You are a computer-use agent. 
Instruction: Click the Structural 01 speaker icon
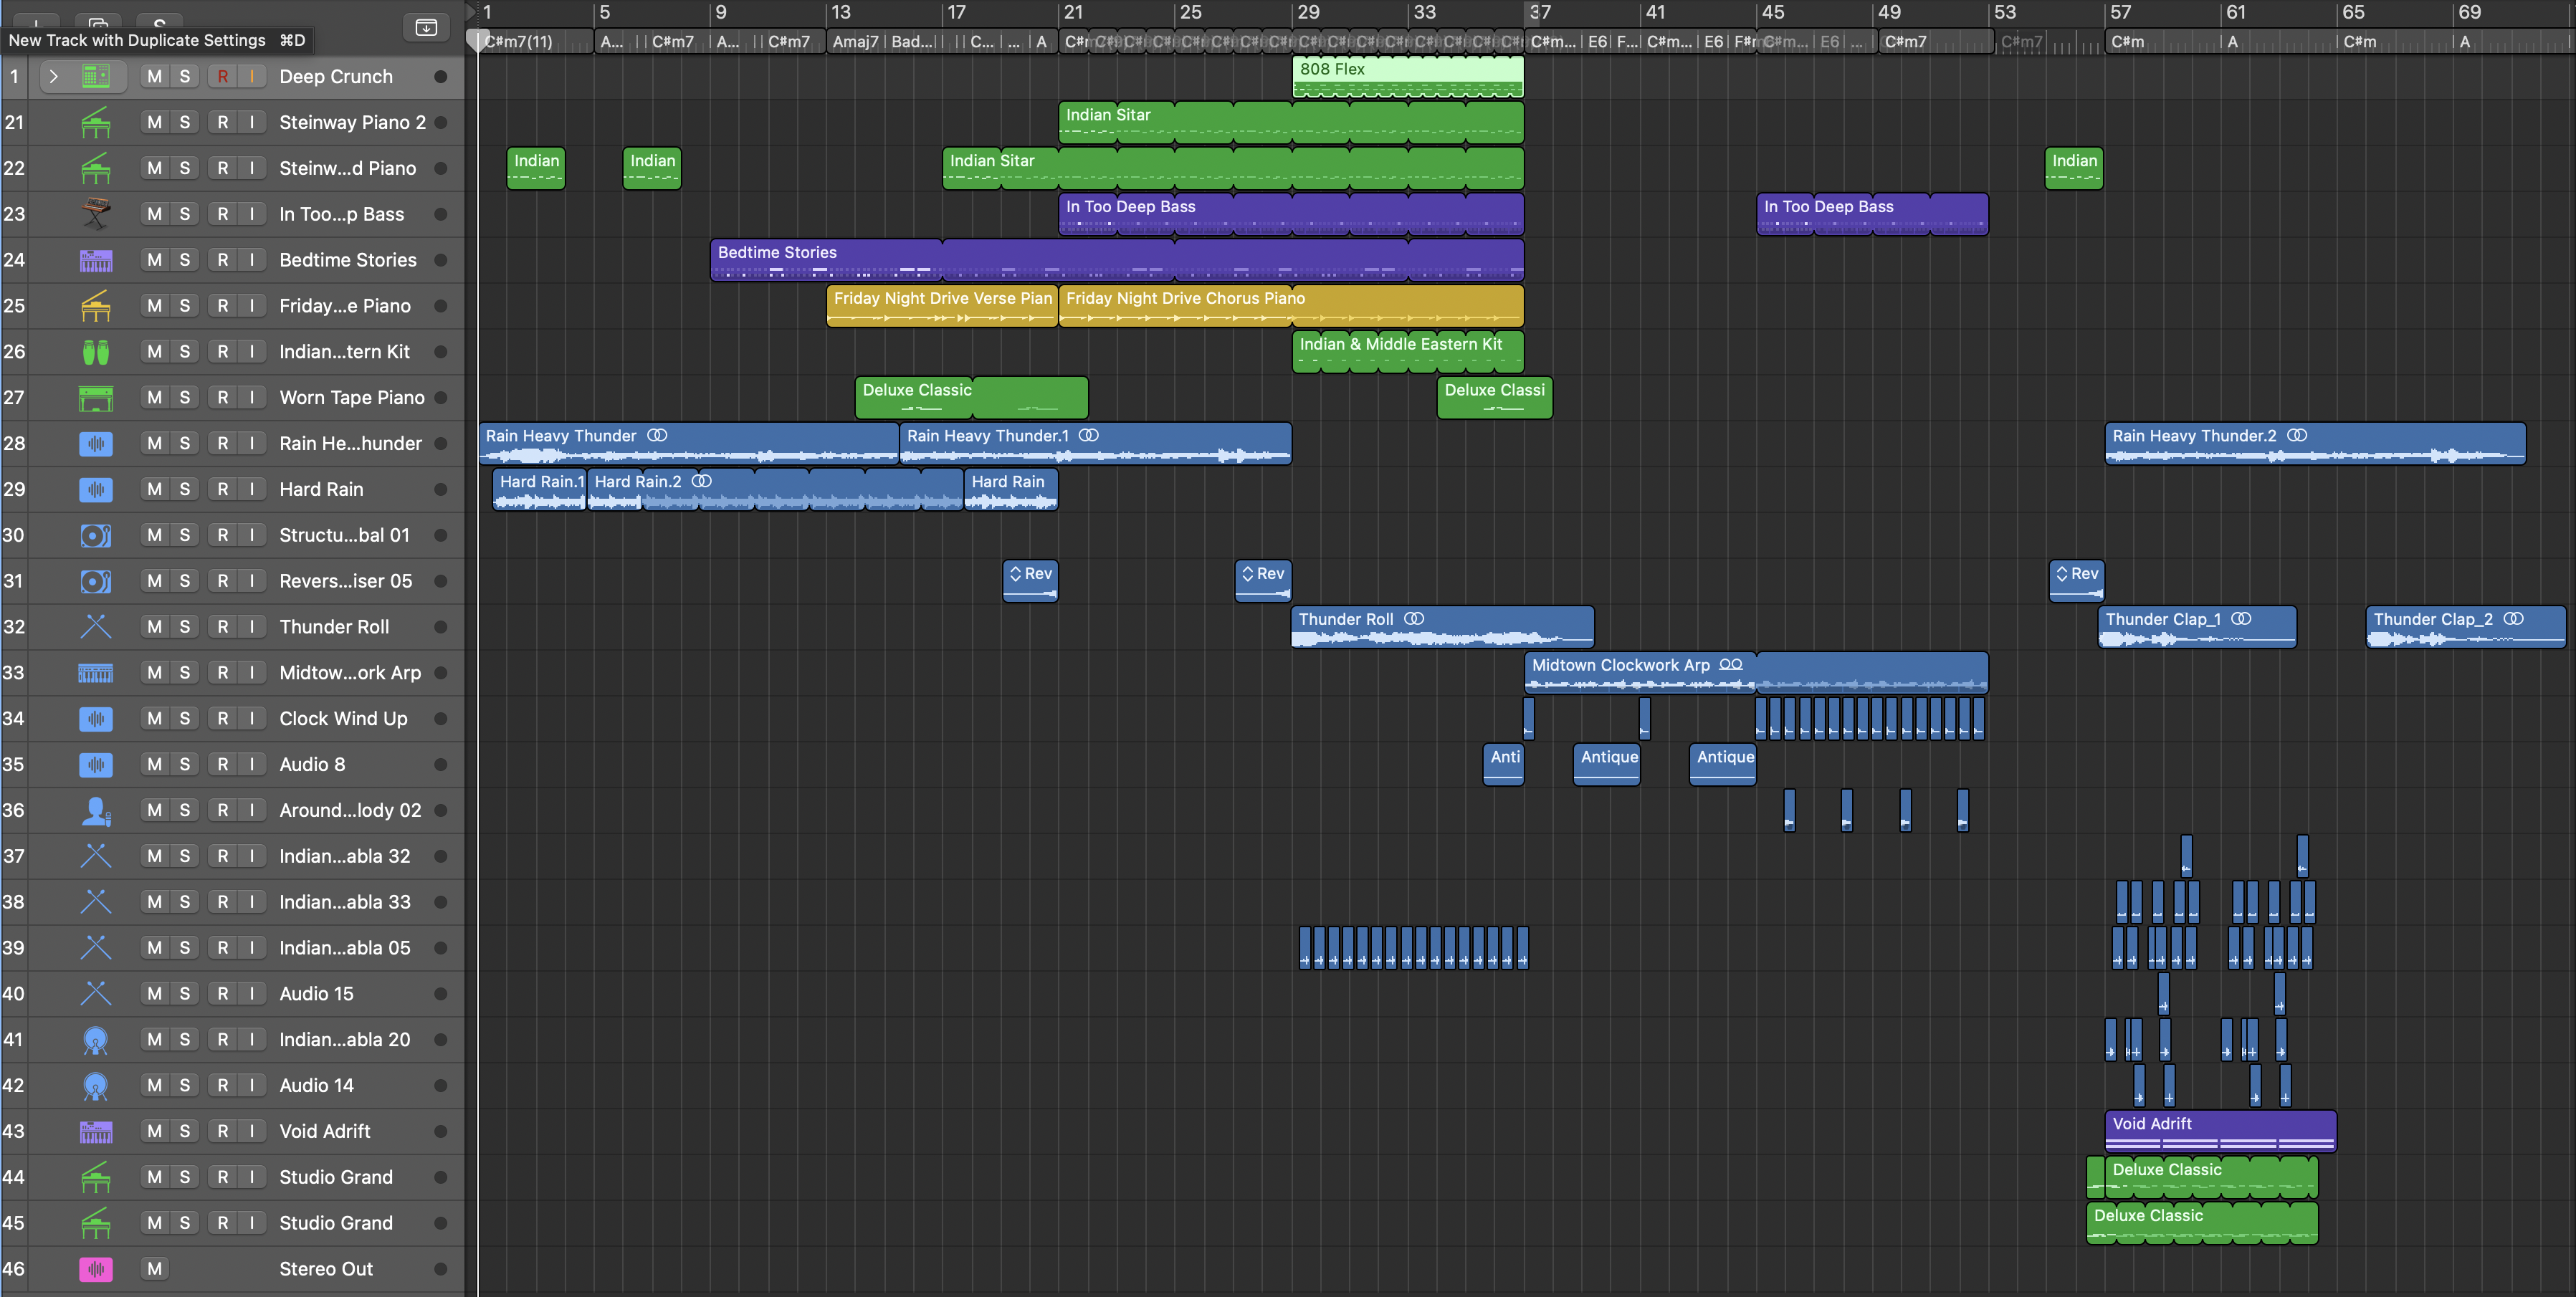coord(96,535)
